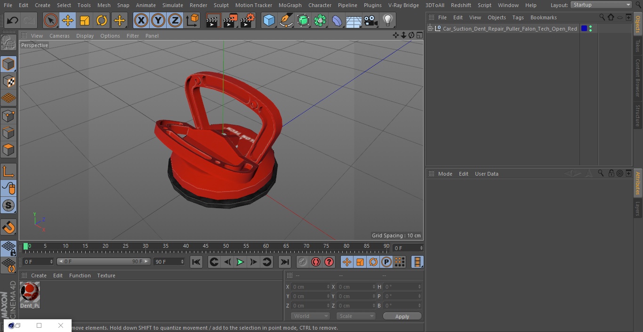Click the blue layer color swatch
This screenshot has height=332, width=643.
coord(584,29)
